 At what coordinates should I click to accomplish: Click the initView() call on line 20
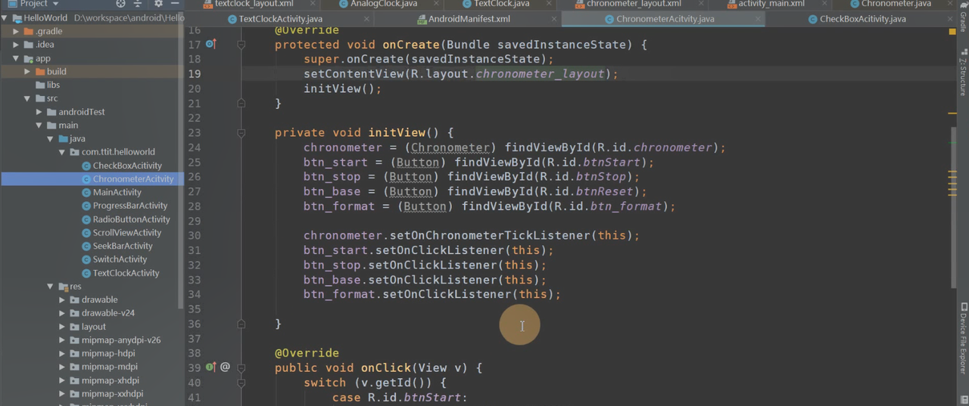tap(342, 88)
